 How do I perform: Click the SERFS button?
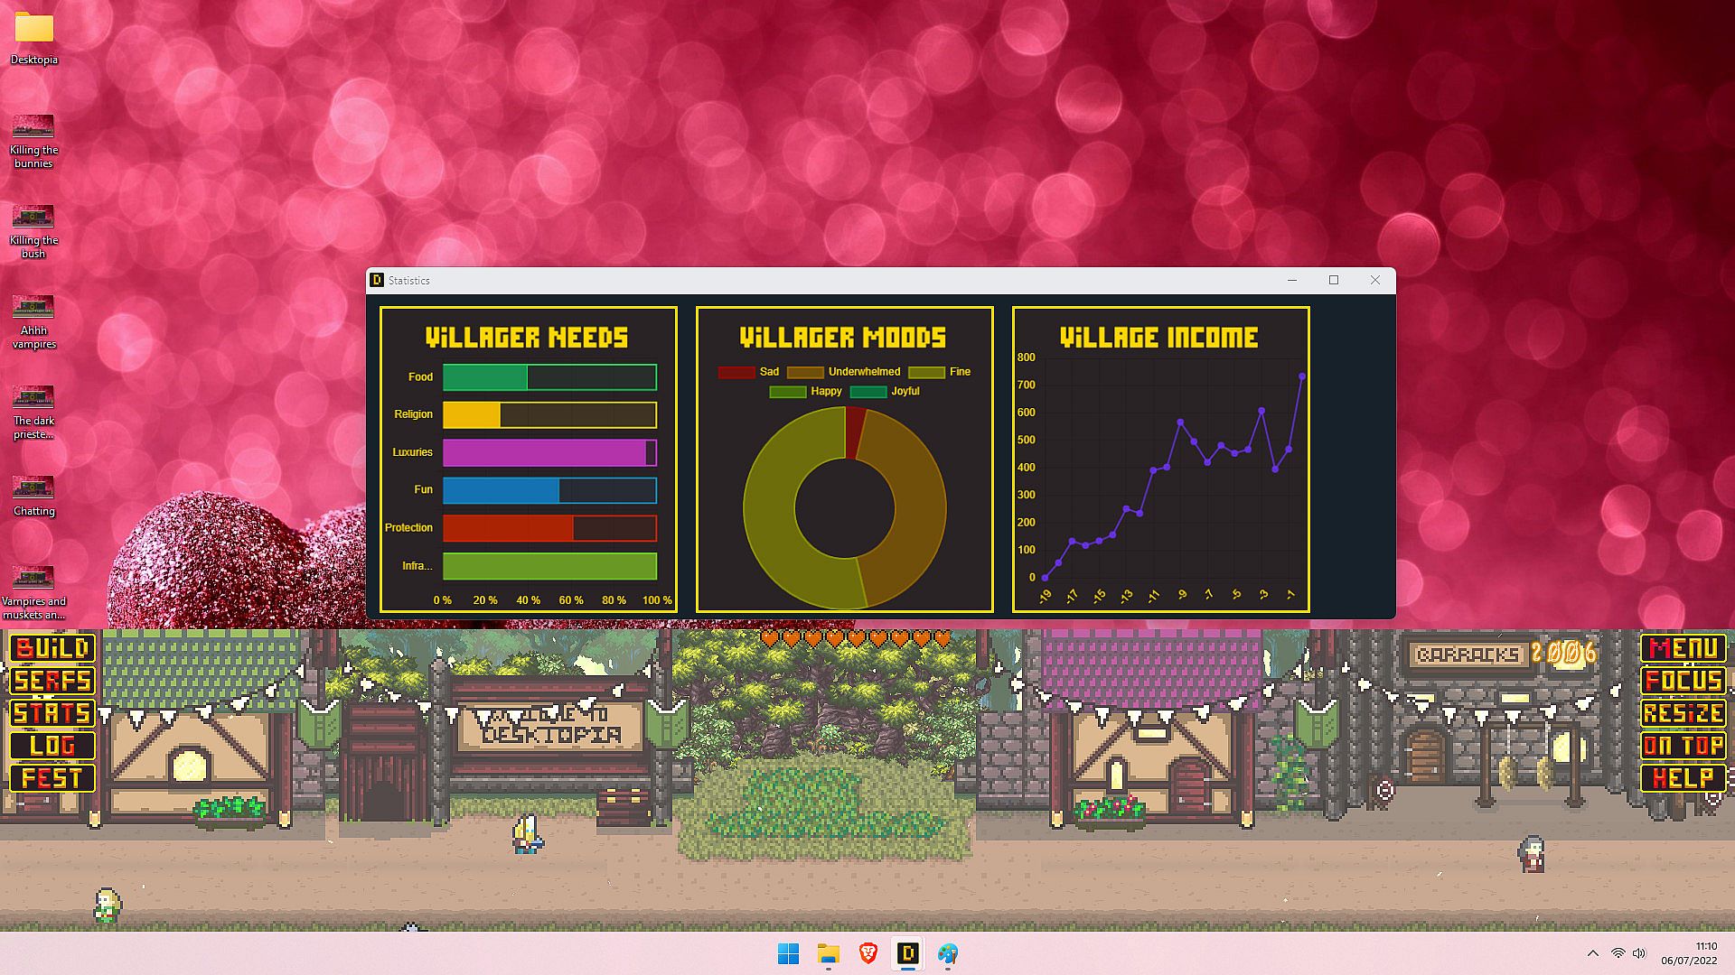click(x=52, y=681)
